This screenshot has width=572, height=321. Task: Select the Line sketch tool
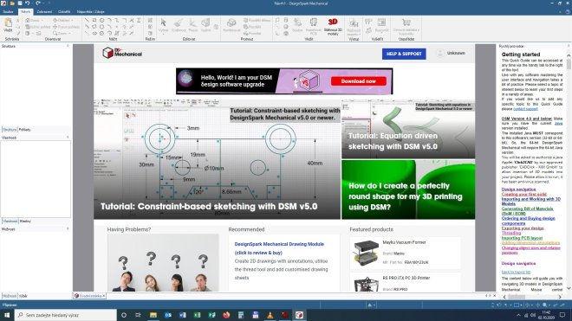pos(87,21)
